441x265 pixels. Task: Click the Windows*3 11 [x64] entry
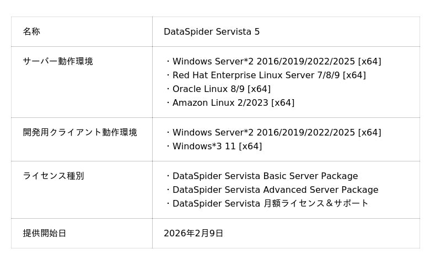coord(217,147)
